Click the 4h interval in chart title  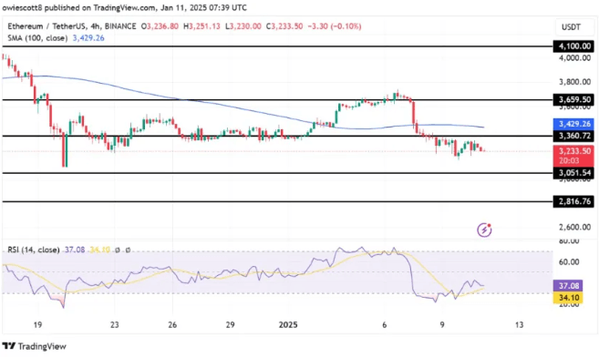pyautogui.click(x=94, y=26)
